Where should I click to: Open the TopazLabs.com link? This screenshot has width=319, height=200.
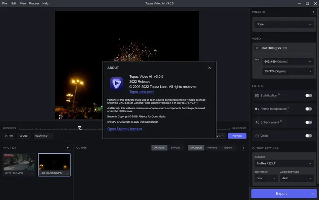[x=142, y=92]
